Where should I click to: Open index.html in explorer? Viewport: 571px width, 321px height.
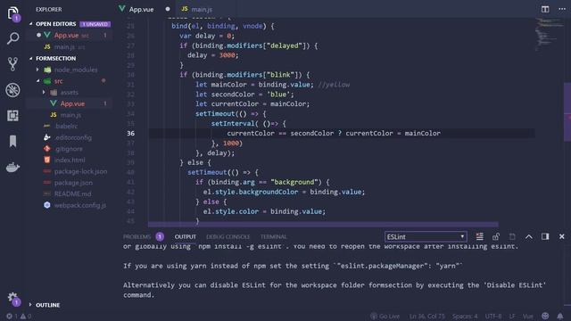(x=70, y=160)
